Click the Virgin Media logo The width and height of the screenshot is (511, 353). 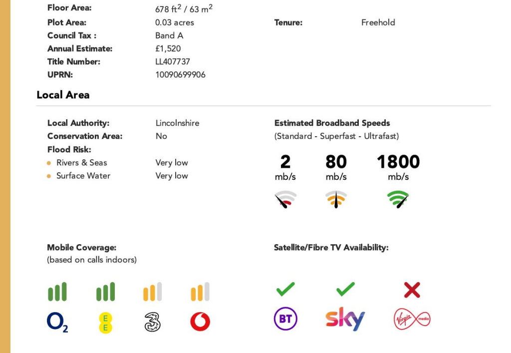click(x=412, y=319)
